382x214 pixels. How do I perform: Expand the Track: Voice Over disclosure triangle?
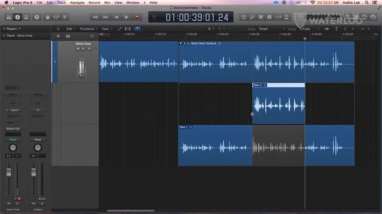click(x=4, y=36)
